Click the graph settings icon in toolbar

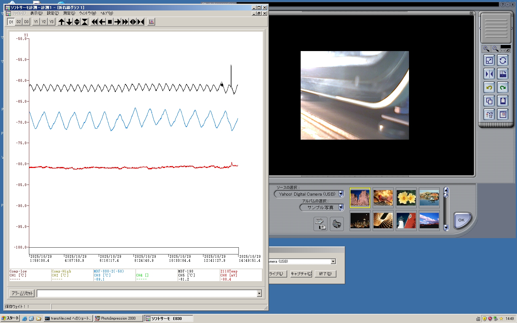pyautogui.click(x=151, y=22)
